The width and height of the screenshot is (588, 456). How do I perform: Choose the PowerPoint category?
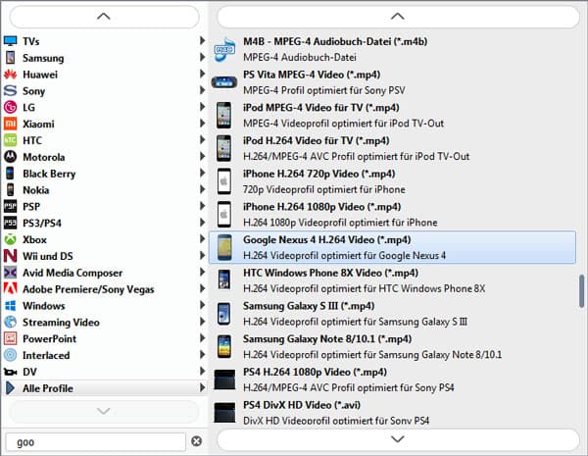(105, 338)
